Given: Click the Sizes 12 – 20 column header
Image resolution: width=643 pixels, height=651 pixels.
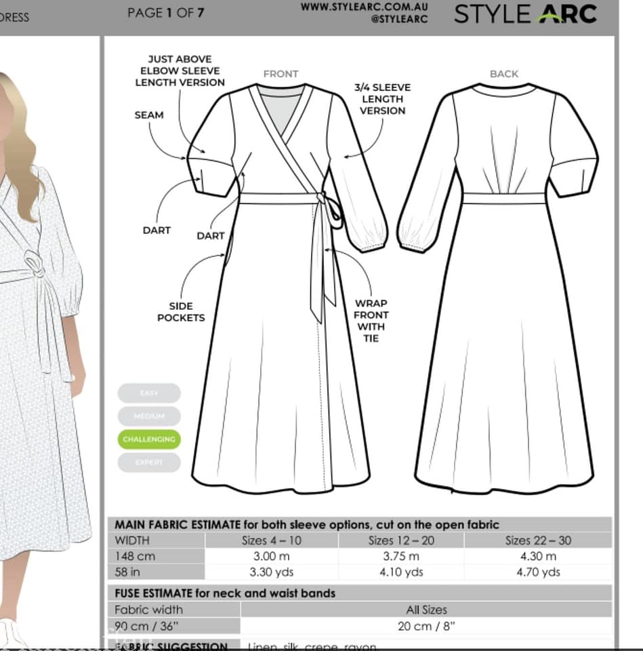Looking at the screenshot, I should [x=401, y=540].
